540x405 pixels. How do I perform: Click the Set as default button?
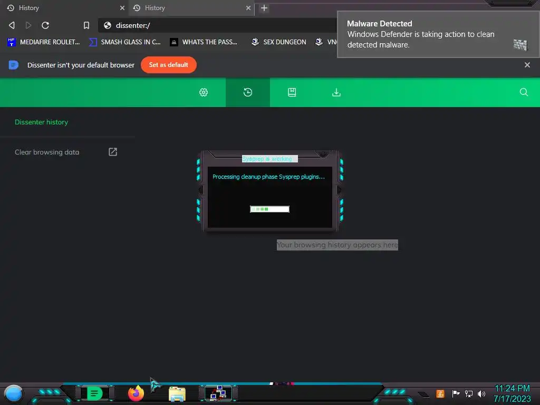click(x=168, y=65)
